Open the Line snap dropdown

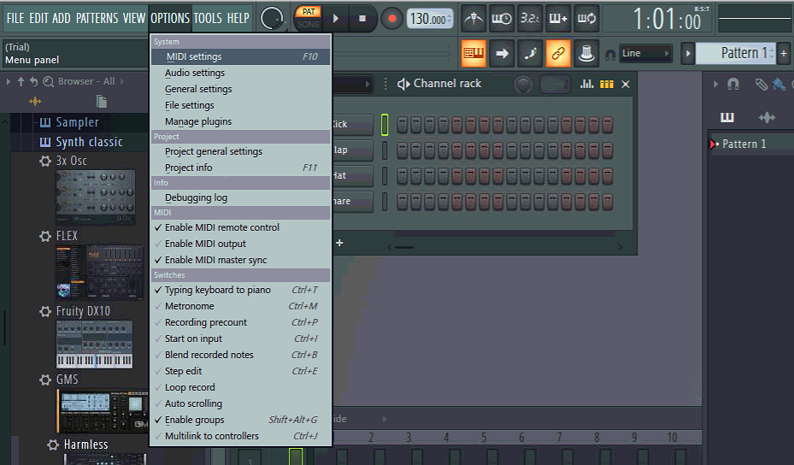(645, 53)
